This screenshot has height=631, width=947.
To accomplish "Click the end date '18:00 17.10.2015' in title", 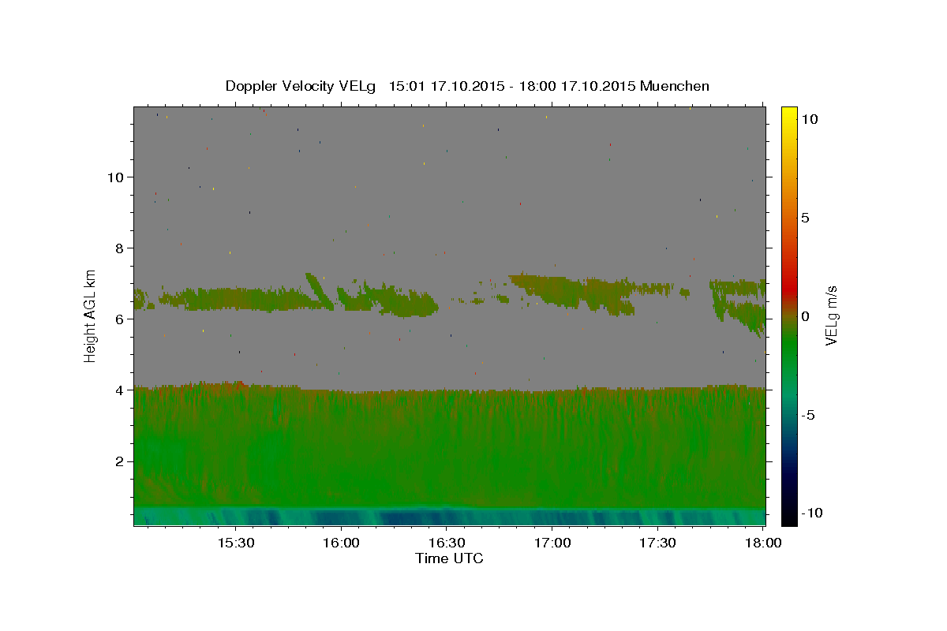I will (575, 86).
